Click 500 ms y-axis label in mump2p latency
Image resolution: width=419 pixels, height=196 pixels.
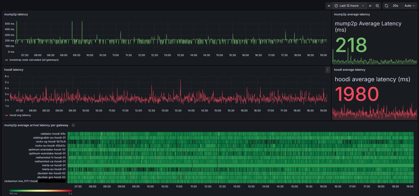coord(9,24)
